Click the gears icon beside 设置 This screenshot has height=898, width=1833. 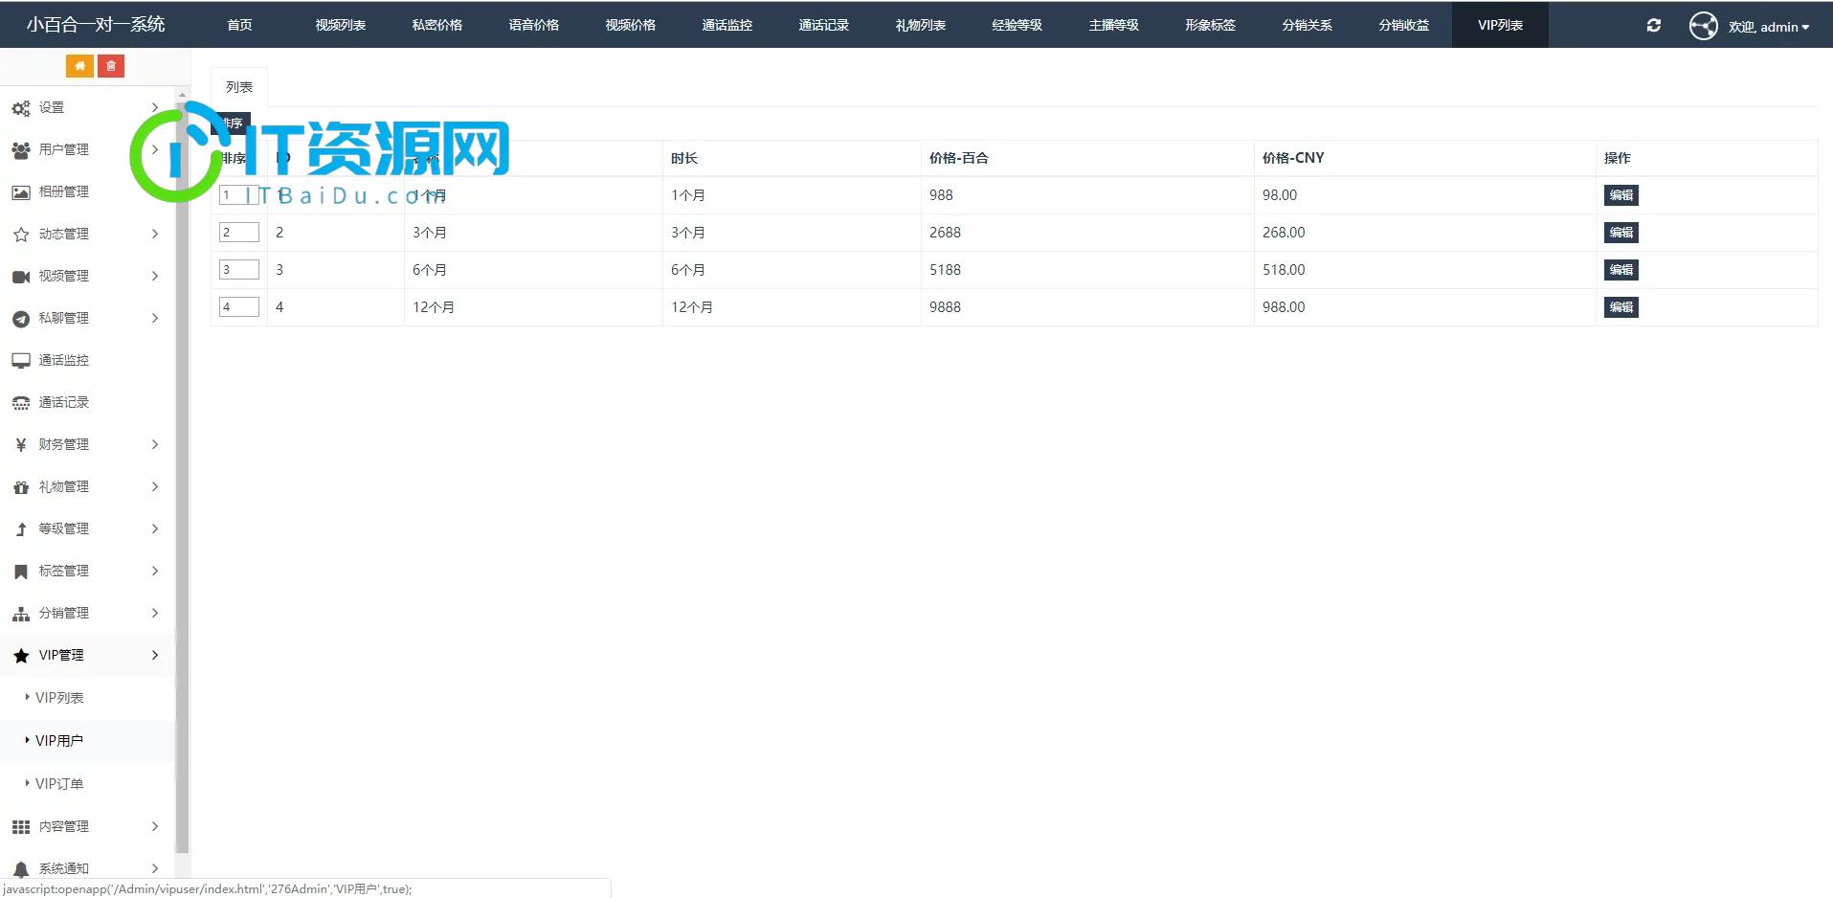click(x=21, y=108)
